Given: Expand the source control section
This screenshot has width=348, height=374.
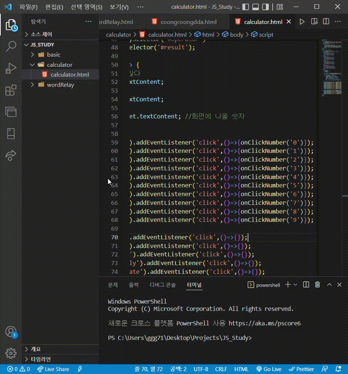Looking at the screenshot, I should [x=60, y=34].
